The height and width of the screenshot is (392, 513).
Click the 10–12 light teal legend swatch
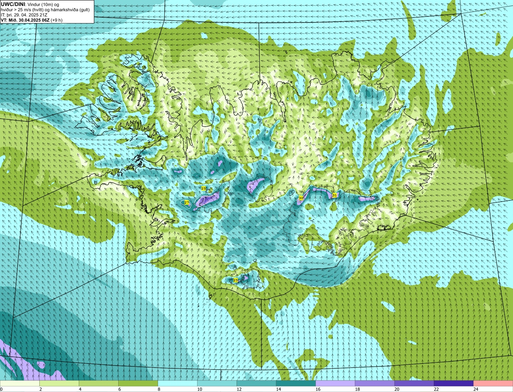pos(217,383)
